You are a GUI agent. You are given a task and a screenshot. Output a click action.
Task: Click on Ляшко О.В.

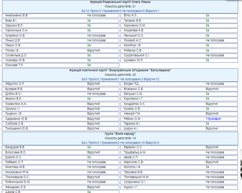click(13, 45)
